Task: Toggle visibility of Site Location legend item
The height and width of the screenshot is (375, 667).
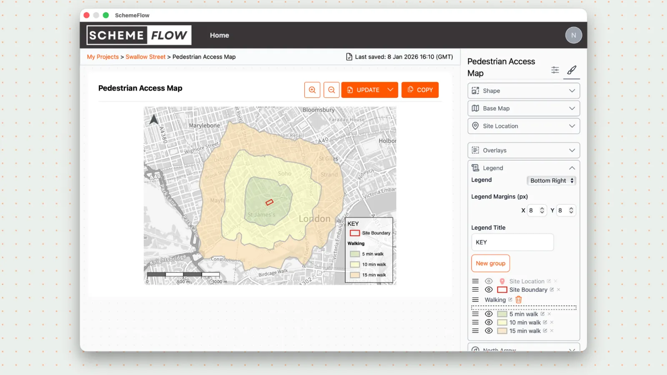Action: pos(489,281)
